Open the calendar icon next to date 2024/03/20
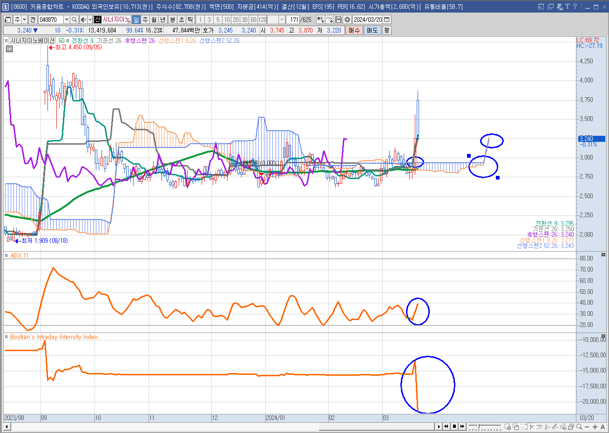609x433 pixels. pos(387,20)
